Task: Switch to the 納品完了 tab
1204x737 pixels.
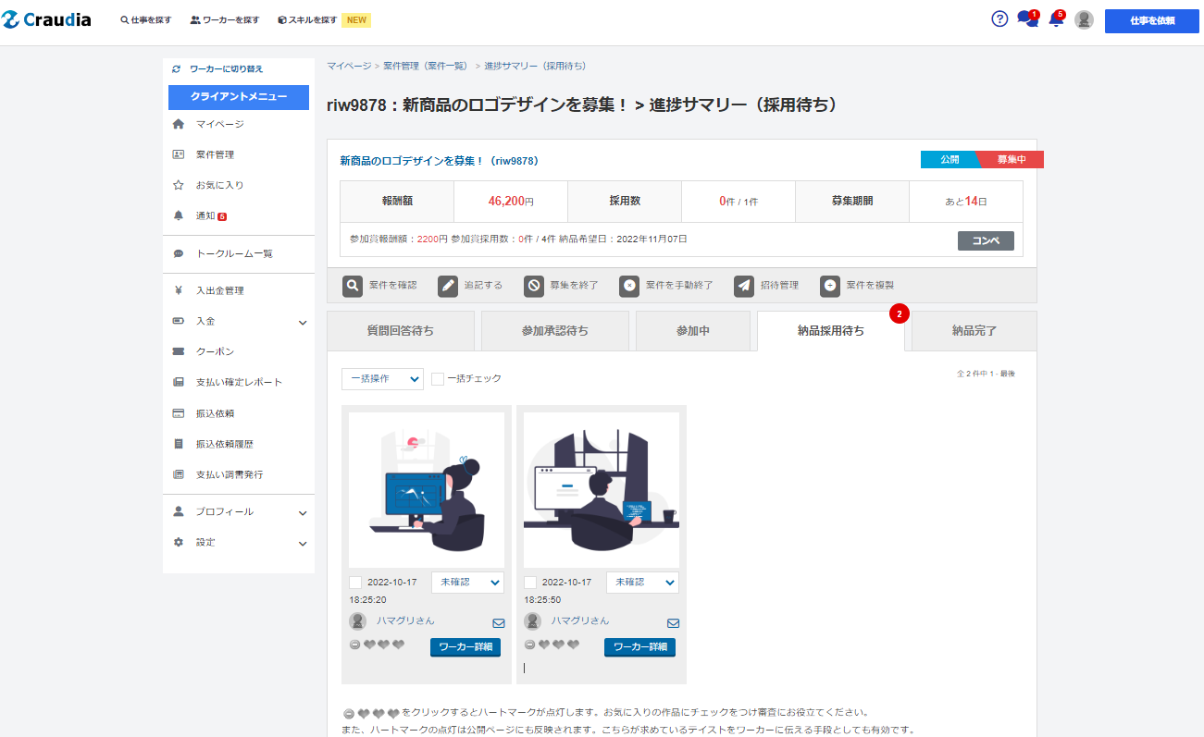Action: click(x=974, y=330)
